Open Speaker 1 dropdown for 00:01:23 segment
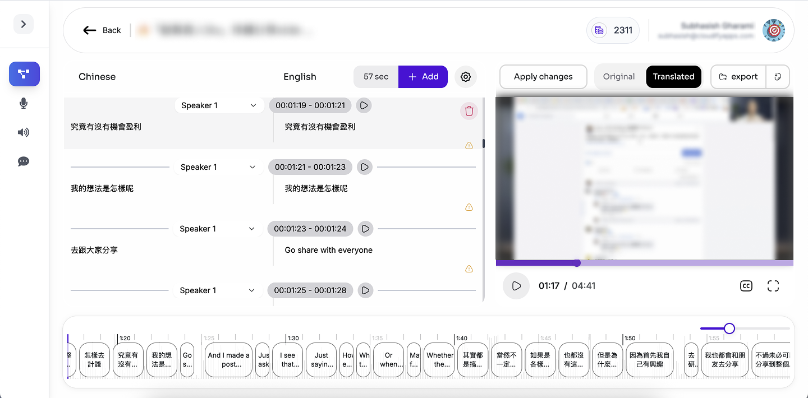Viewport: 808px width, 398px height. tap(218, 229)
